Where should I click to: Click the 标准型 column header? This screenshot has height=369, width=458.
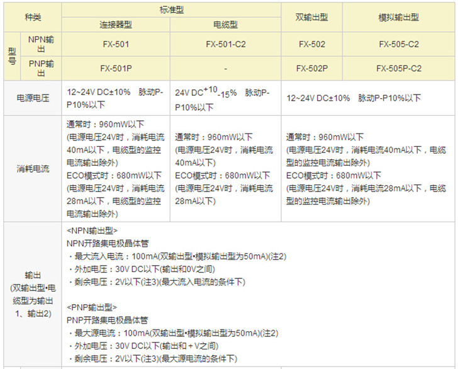tap(172, 10)
